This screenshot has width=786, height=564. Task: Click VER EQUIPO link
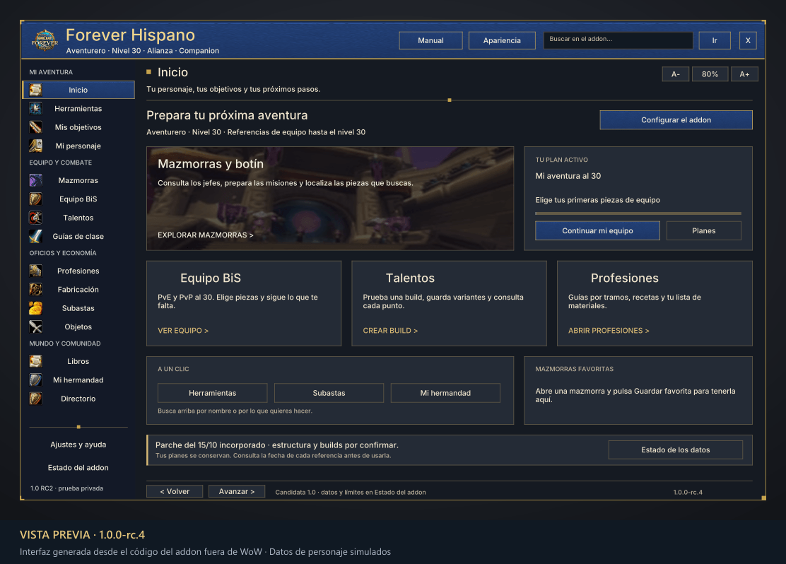[x=183, y=331]
